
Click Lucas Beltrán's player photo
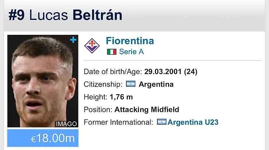click(x=42, y=81)
